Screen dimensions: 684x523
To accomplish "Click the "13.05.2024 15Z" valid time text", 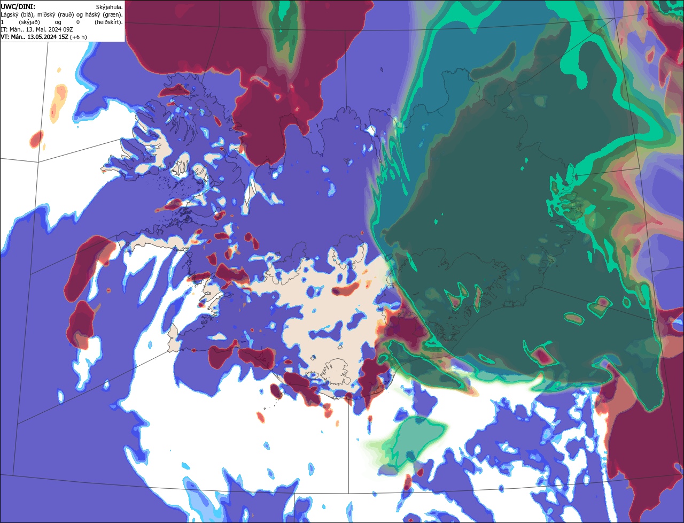I will (x=48, y=37).
